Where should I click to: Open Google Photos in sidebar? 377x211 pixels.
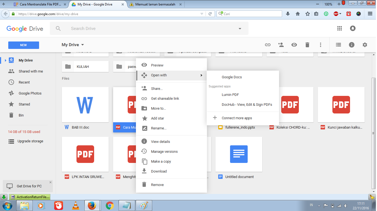[30, 93]
